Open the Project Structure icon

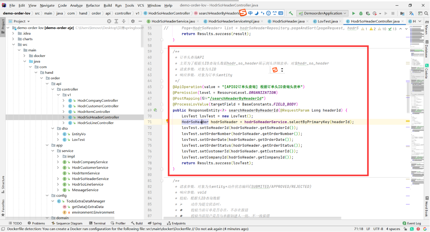tap(402, 13)
